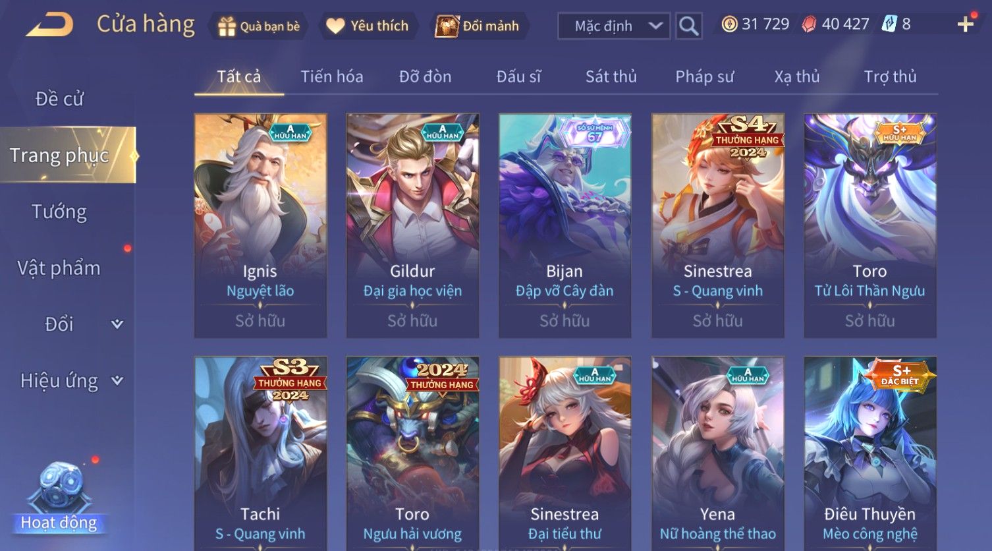992x551 pixels.
Task: Select the Ignis Nguyệt lão skin card
Action: (x=260, y=225)
